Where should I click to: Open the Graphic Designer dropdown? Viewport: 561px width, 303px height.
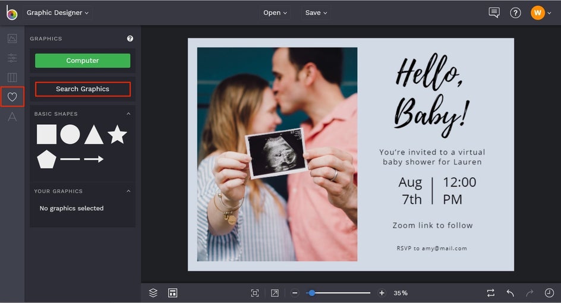coord(58,12)
